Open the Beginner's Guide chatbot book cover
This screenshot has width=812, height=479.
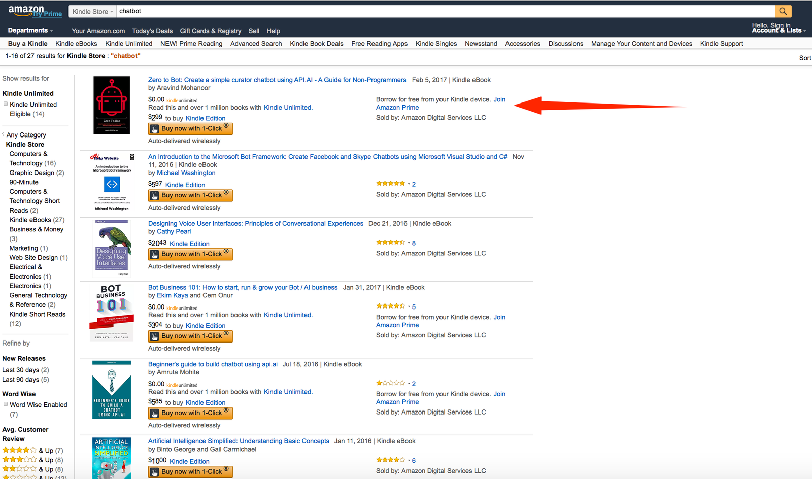pyautogui.click(x=112, y=390)
